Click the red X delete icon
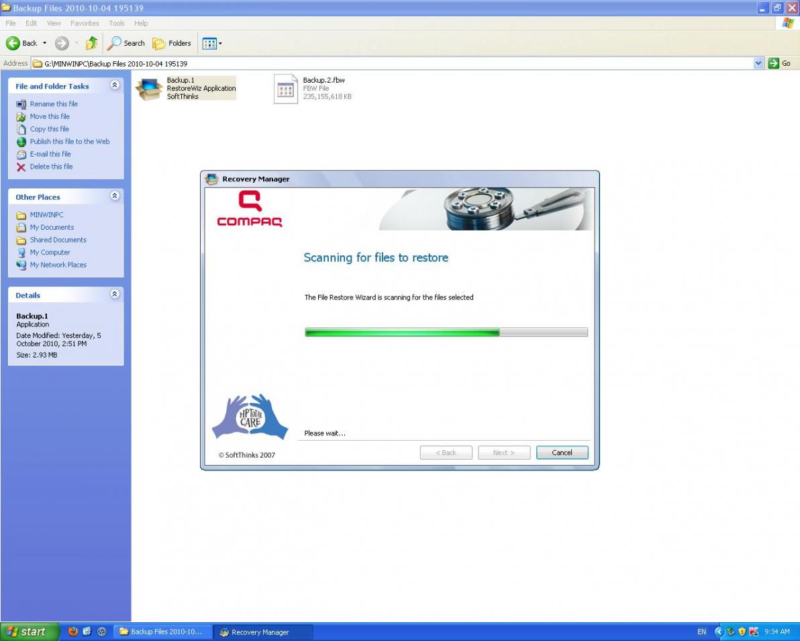The width and height of the screenshot is (800, 641). tap(21, 167)
